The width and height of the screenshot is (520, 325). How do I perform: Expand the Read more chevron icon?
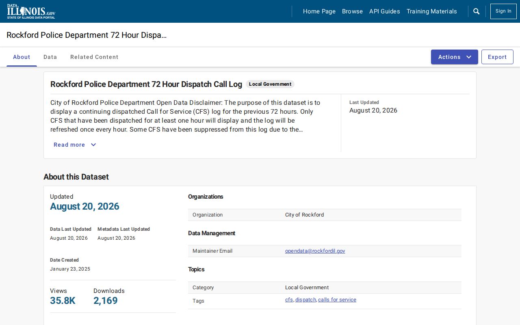click(93, 145)
